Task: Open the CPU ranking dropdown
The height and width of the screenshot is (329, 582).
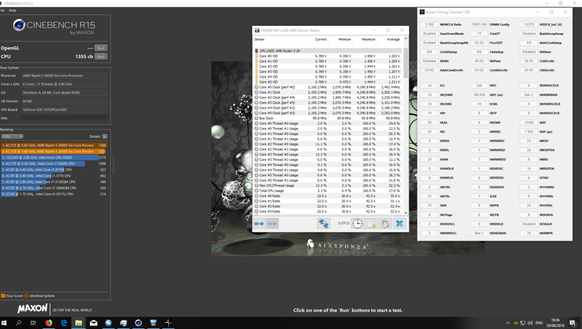Action: coord(12,136)
